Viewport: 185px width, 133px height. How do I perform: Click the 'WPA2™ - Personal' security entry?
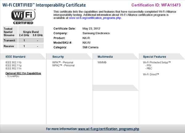click(x=63, y=66)
